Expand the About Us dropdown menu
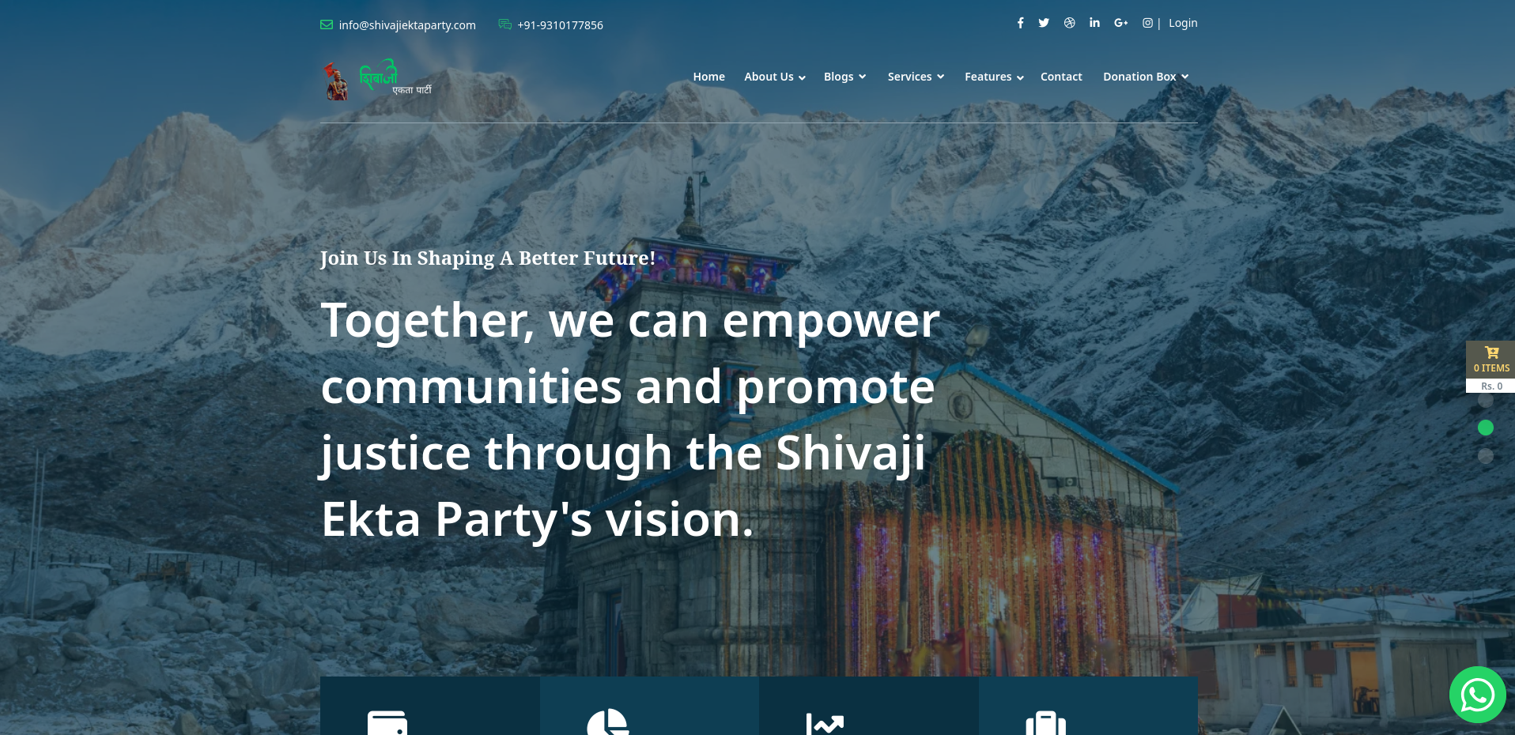 pos(774,77)
